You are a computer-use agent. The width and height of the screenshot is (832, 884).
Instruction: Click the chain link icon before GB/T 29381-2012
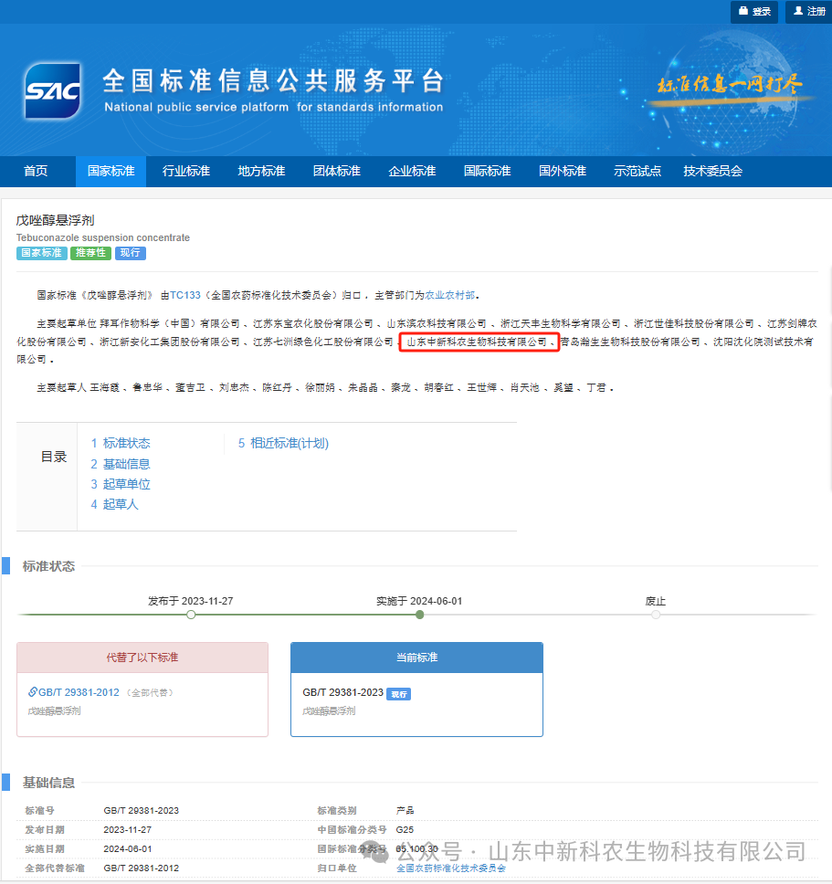pyautogui.click(x=33, y=691)
